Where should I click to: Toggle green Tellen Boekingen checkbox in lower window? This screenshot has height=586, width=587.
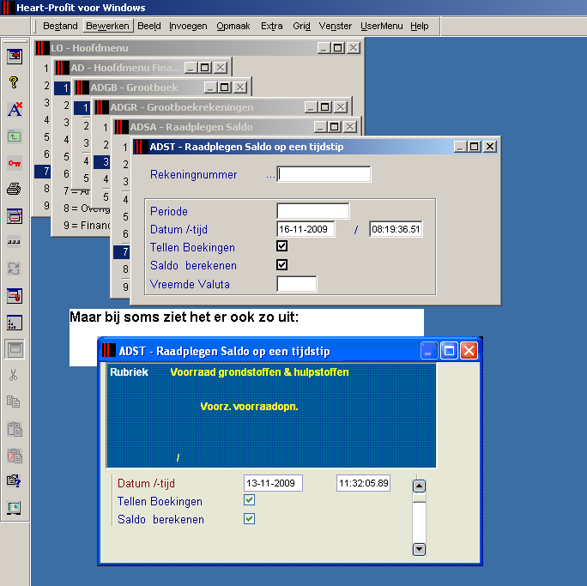point(250,500)
